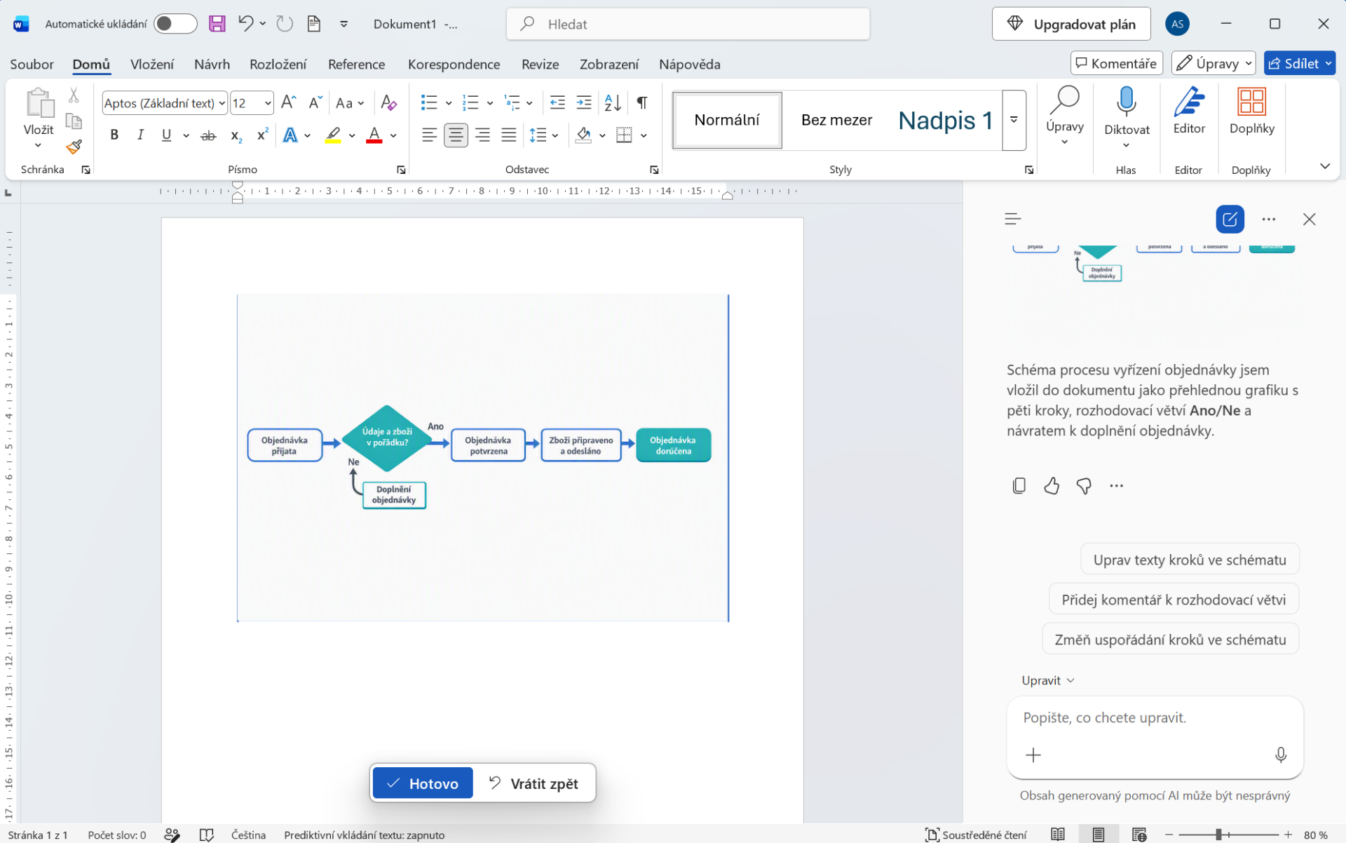
Task: Decrease font size with the A-down icon
Action: click(x=315, y=103)
